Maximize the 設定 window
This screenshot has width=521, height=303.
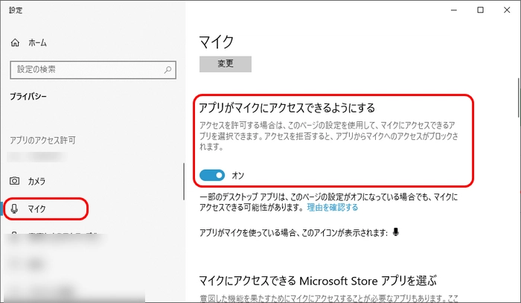tap(480, 10)
